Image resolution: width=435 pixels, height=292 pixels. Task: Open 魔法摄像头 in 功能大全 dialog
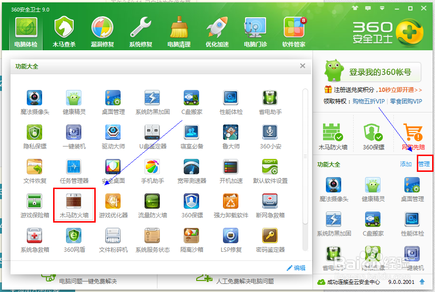click(34, 102)
